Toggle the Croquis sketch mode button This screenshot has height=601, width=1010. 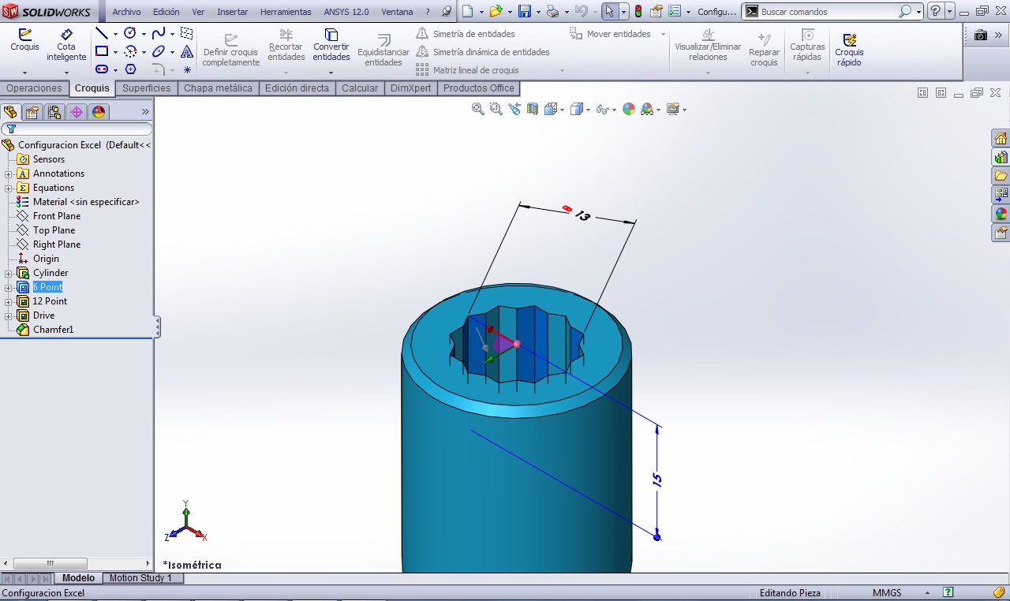[x=24, y=41]
